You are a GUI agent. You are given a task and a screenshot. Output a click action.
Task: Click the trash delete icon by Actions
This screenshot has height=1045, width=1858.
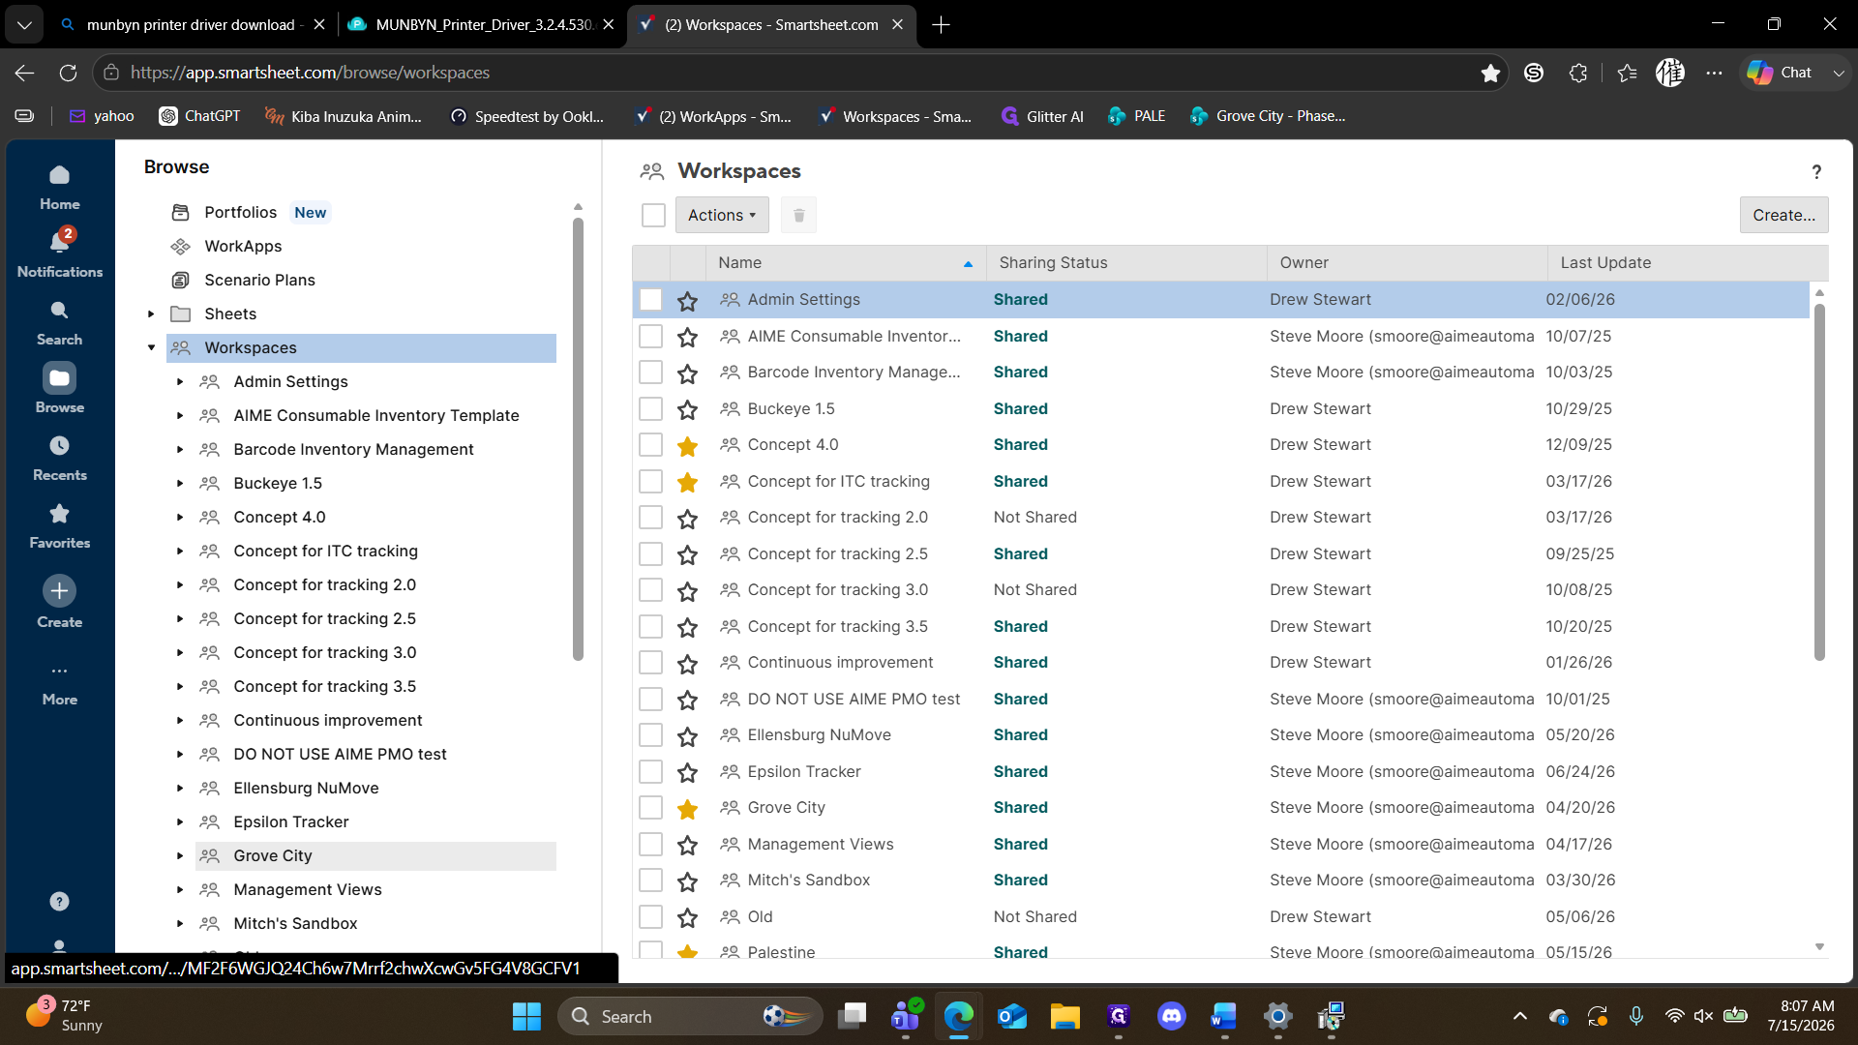pyautogui.click(x=798, y=215)
